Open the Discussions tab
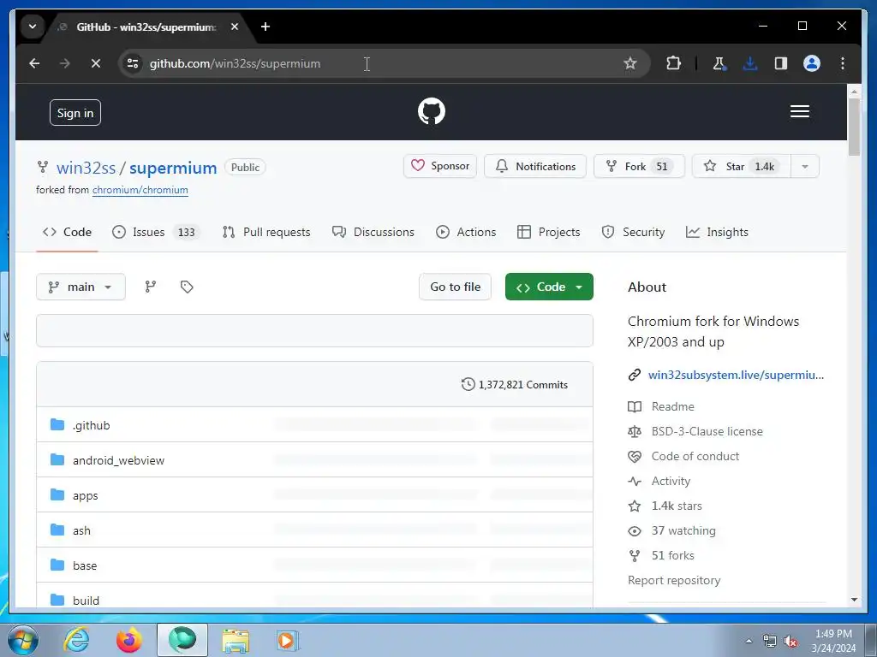This screenshot has height=657, width=877. pos(373,232)
